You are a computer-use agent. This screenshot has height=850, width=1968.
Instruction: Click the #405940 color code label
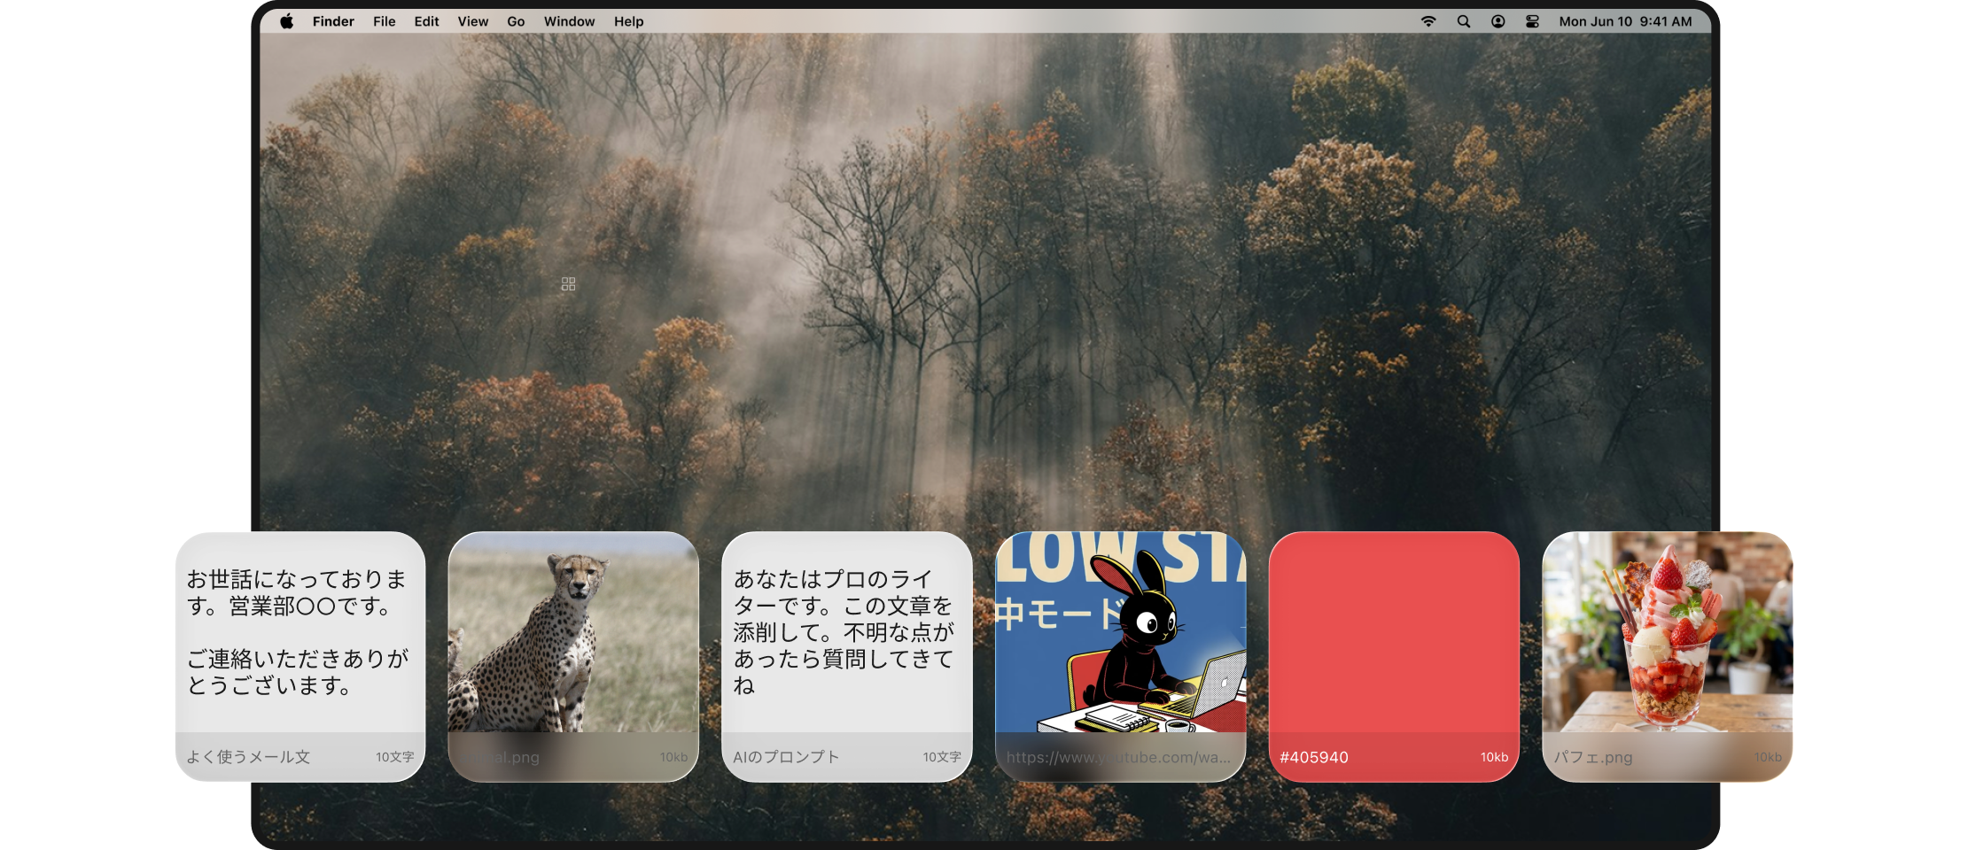tap(1314, 757)
